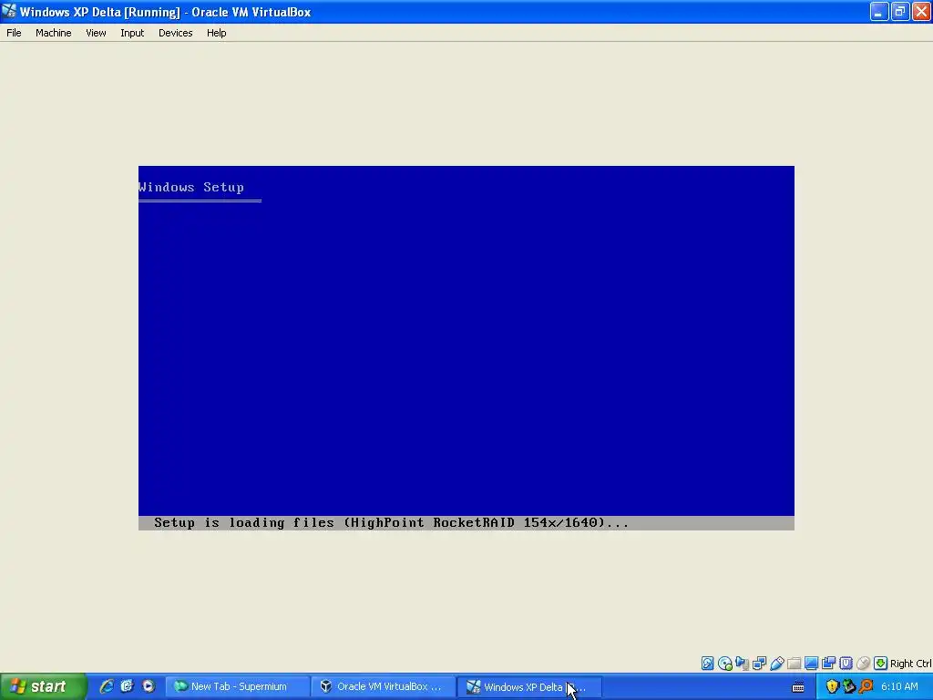The height and width of the screenshot is (700, 933).
Task: Click the orange magnifier tray icon
Action: pyautogui.click(x=866, y=686)
